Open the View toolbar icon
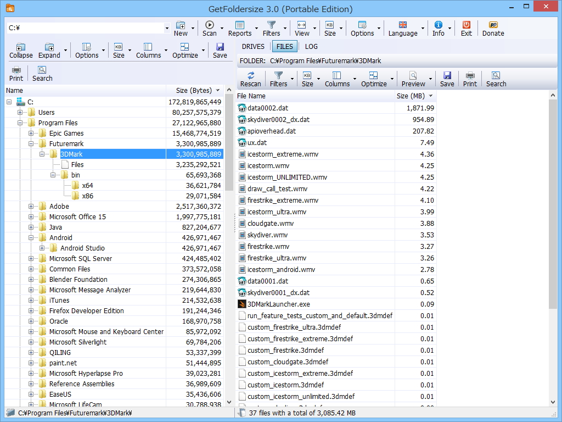This screenshot has width=562, height=422. tap(302, 29)
